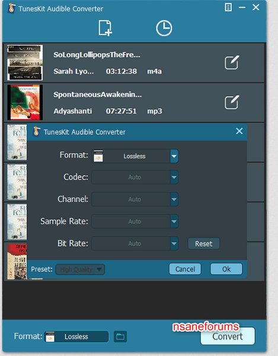Click the m4a format label

[155, 71]
